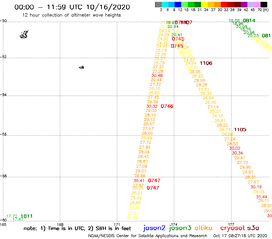Screen dimensions: 272x239
Task: Click the larger island outline
Action: point(24,35)
